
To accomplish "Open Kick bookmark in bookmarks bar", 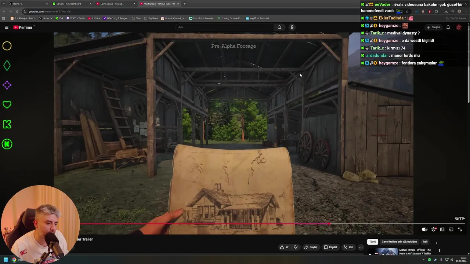I will (x=59, y=18).
